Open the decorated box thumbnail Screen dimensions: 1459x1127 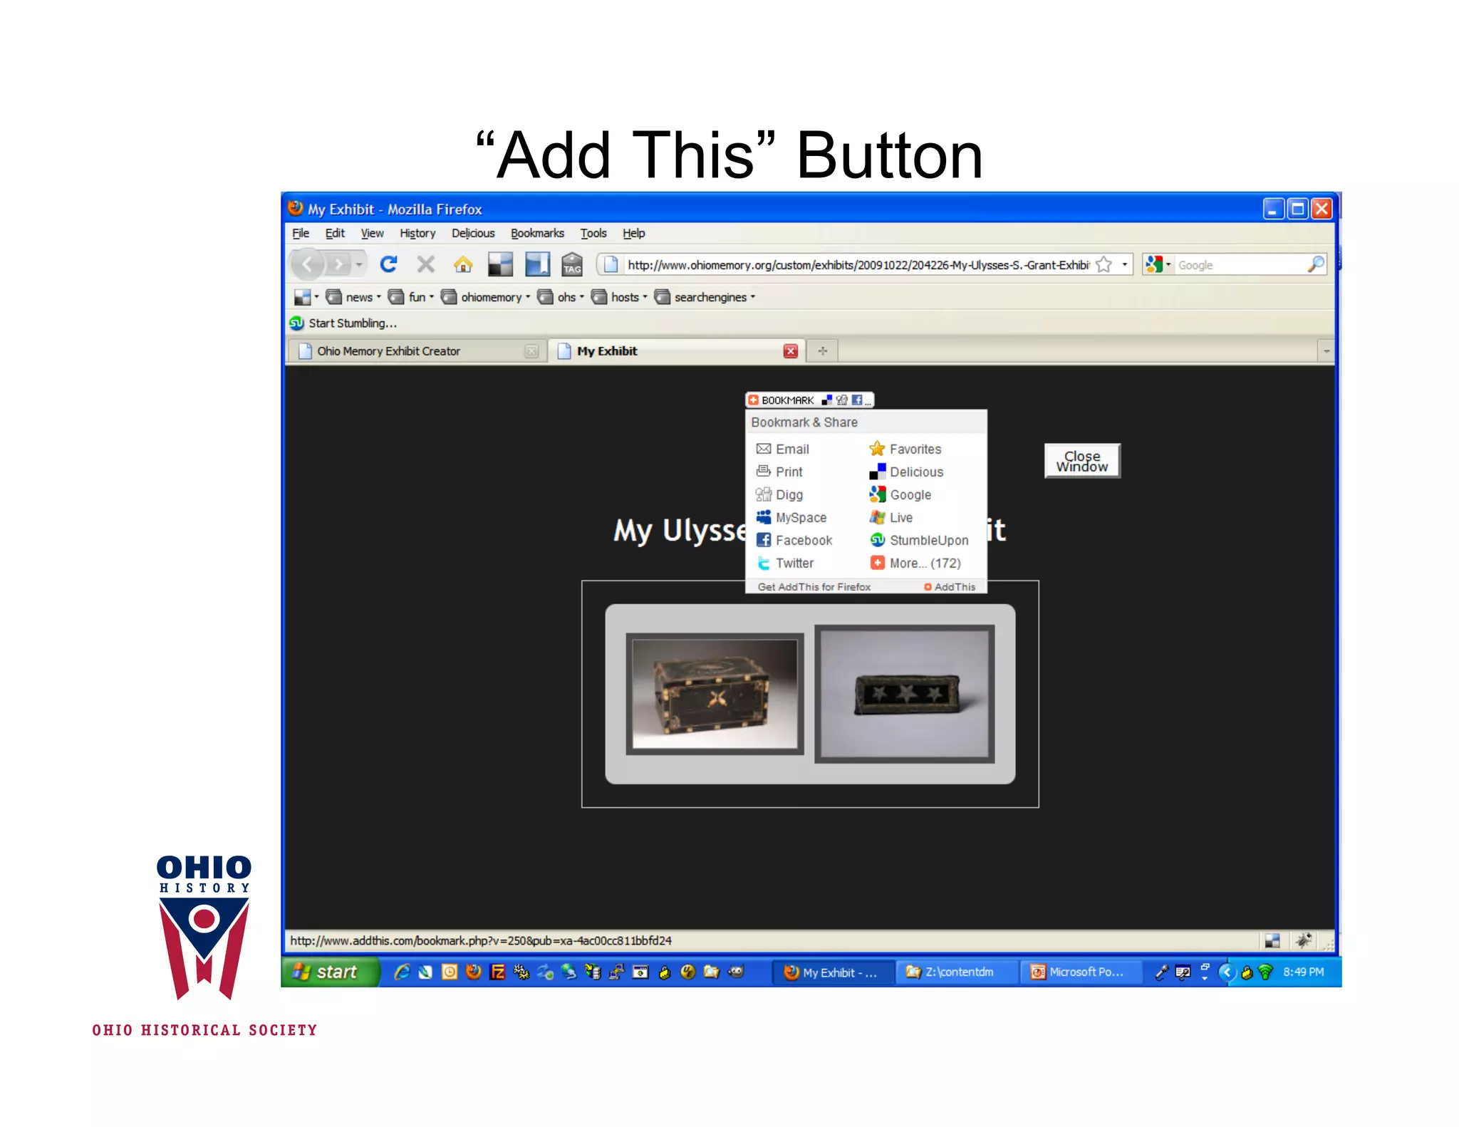[x=715, y=694]
